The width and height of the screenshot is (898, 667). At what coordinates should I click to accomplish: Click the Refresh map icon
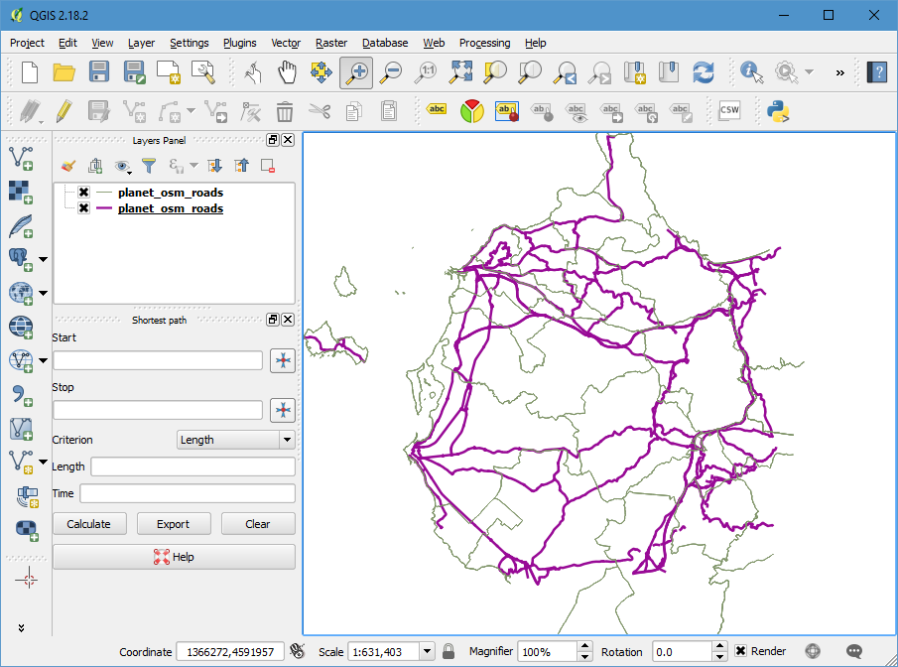coord(704,72)
